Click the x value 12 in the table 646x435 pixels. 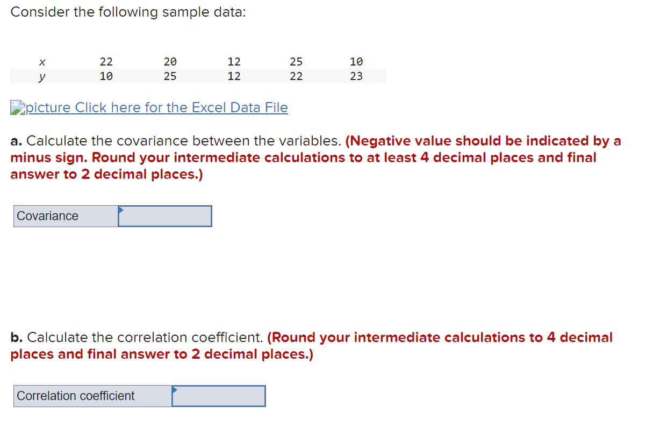coord(234,62)
